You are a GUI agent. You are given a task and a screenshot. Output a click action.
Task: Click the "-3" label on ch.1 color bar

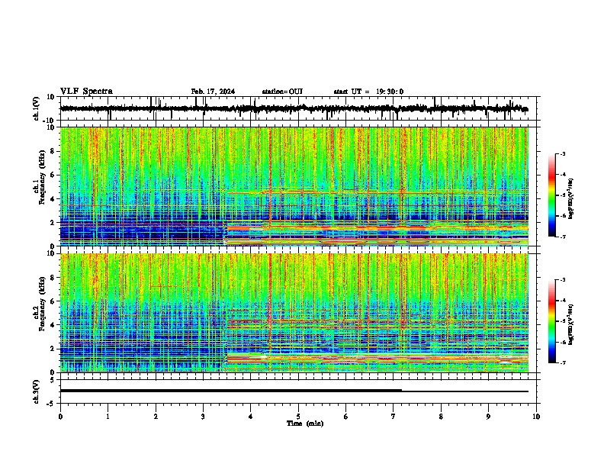(562, 154)
